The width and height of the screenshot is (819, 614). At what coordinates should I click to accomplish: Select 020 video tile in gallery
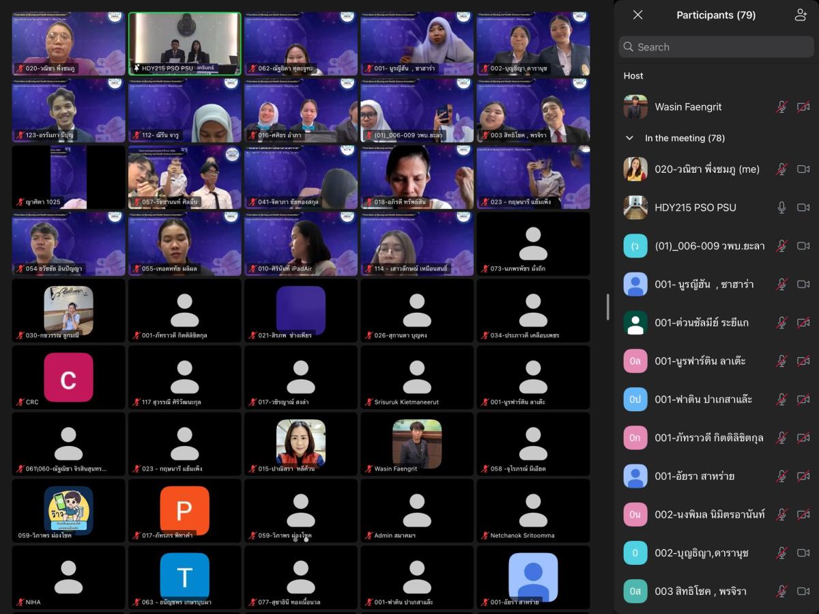coord(68,44)
